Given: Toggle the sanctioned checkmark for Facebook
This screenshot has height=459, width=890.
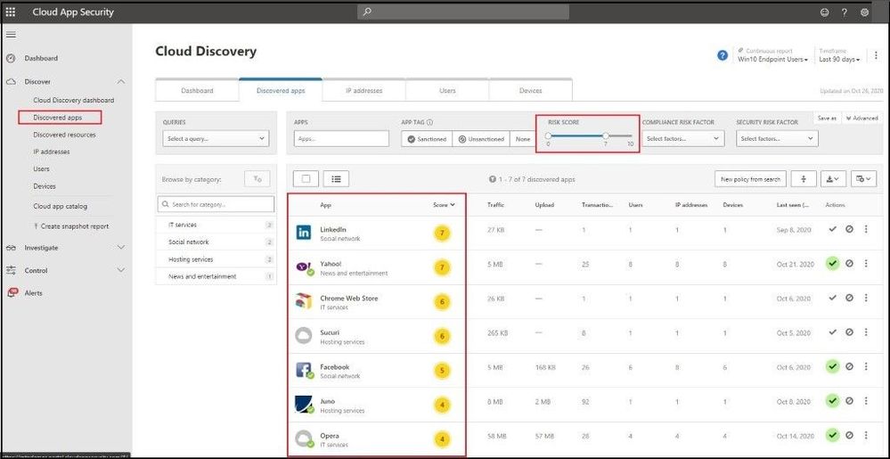Looking at the screenshot, I should tap(833, 367).
